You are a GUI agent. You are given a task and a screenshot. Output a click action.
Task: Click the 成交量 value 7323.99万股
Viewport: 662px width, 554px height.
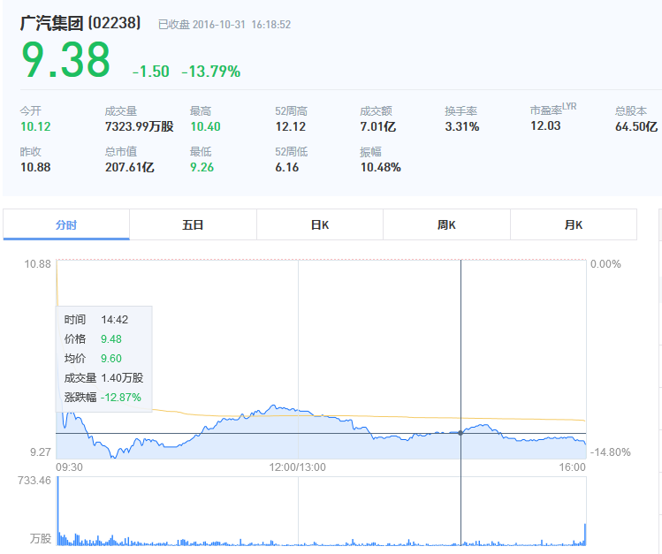[x=140, y=126]
